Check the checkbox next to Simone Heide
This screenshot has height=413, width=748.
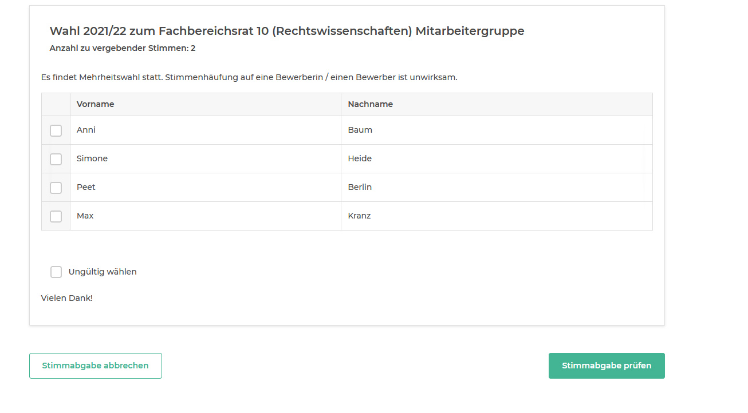tap(56, 159)
